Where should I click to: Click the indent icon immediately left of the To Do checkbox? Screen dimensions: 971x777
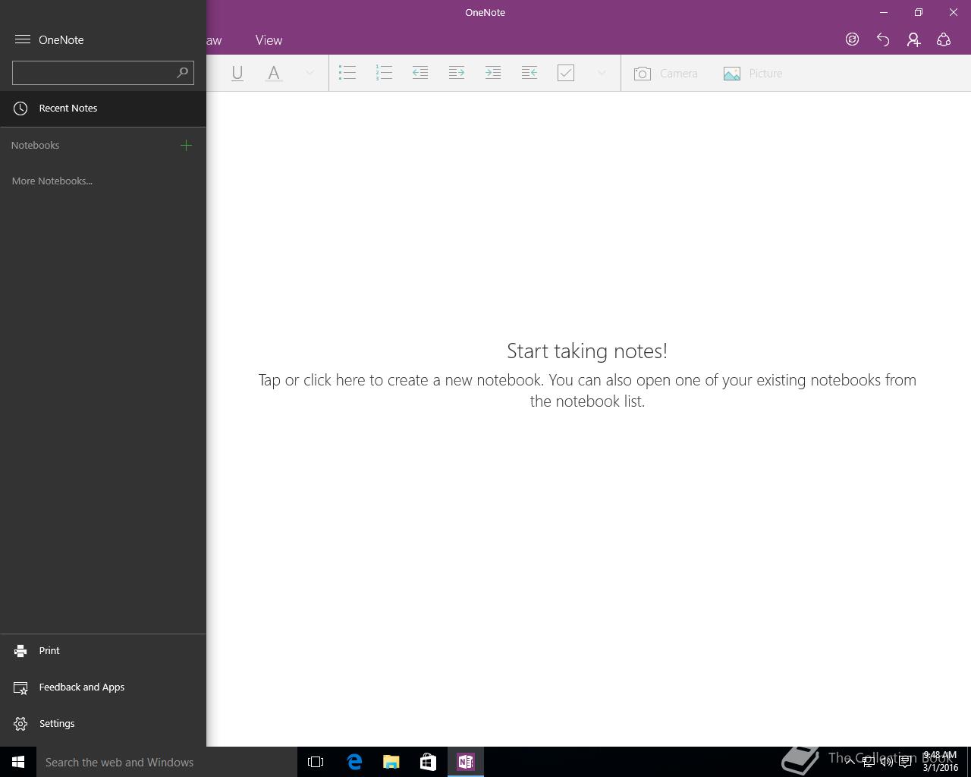(529, 73)
